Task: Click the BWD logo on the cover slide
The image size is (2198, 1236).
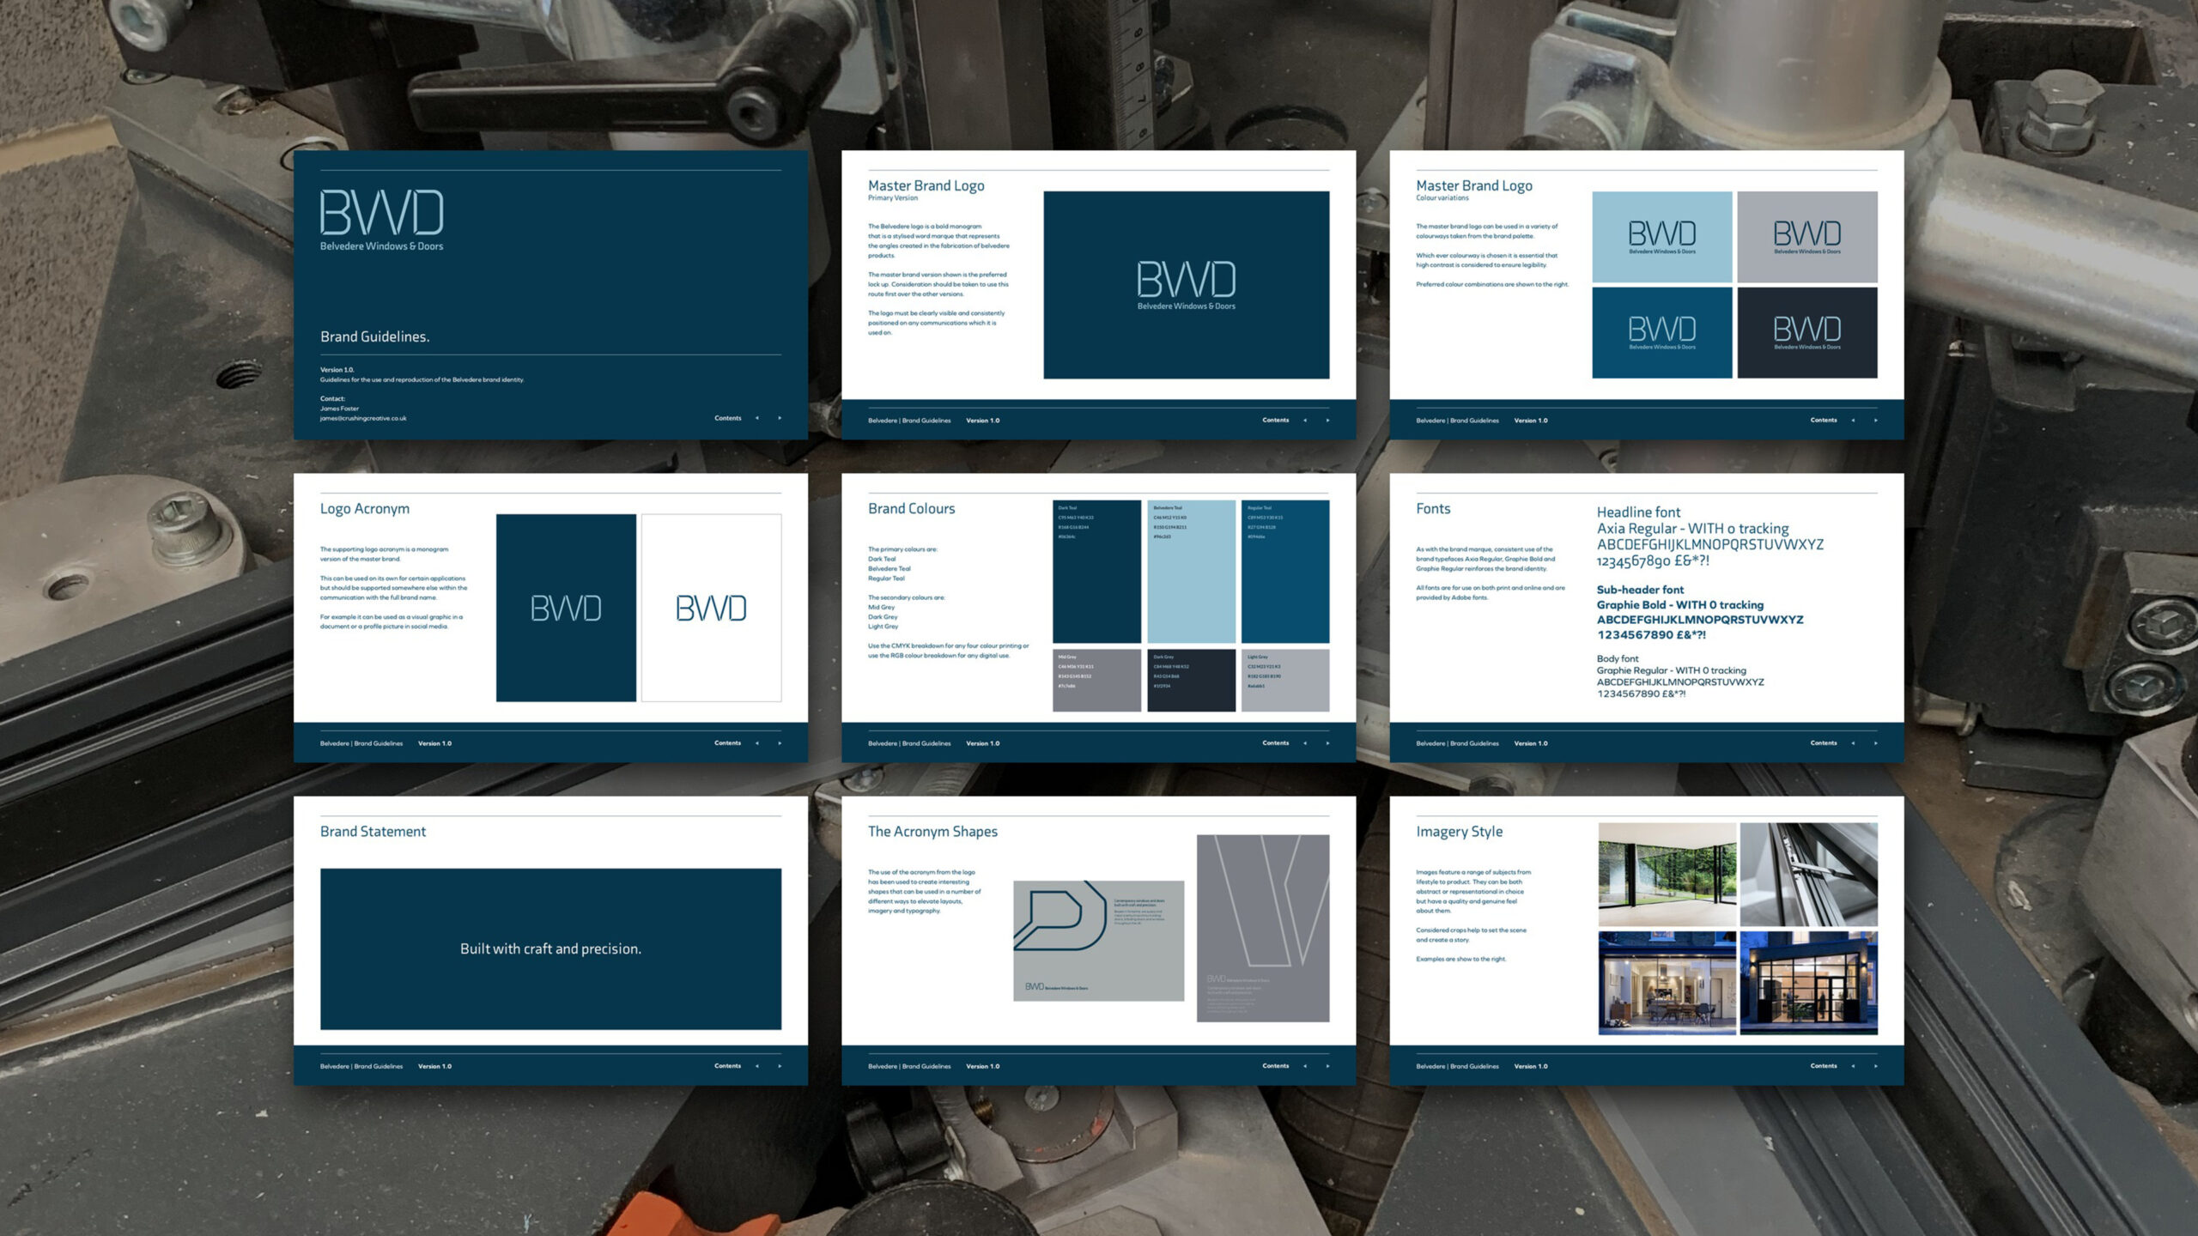Action: tap(382, 221)
